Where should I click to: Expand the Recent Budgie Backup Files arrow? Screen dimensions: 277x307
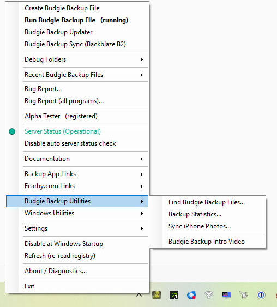[x=142, y=75]
